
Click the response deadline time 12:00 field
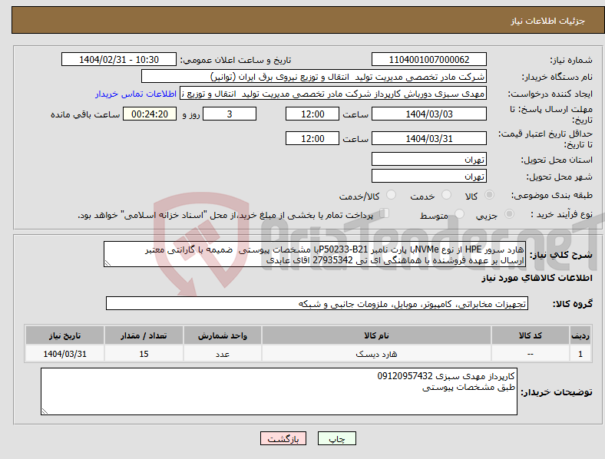pos(312,114)
